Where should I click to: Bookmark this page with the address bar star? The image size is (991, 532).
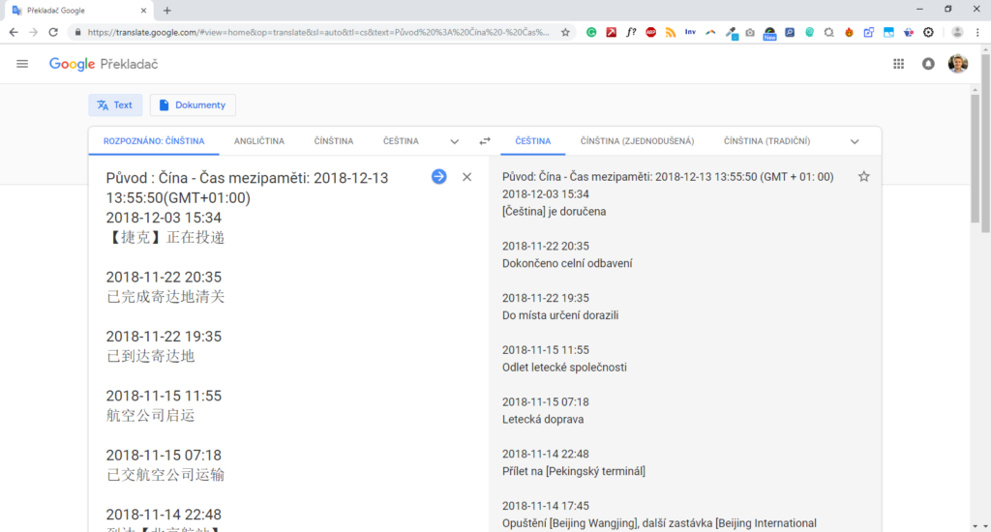point(565,32)
